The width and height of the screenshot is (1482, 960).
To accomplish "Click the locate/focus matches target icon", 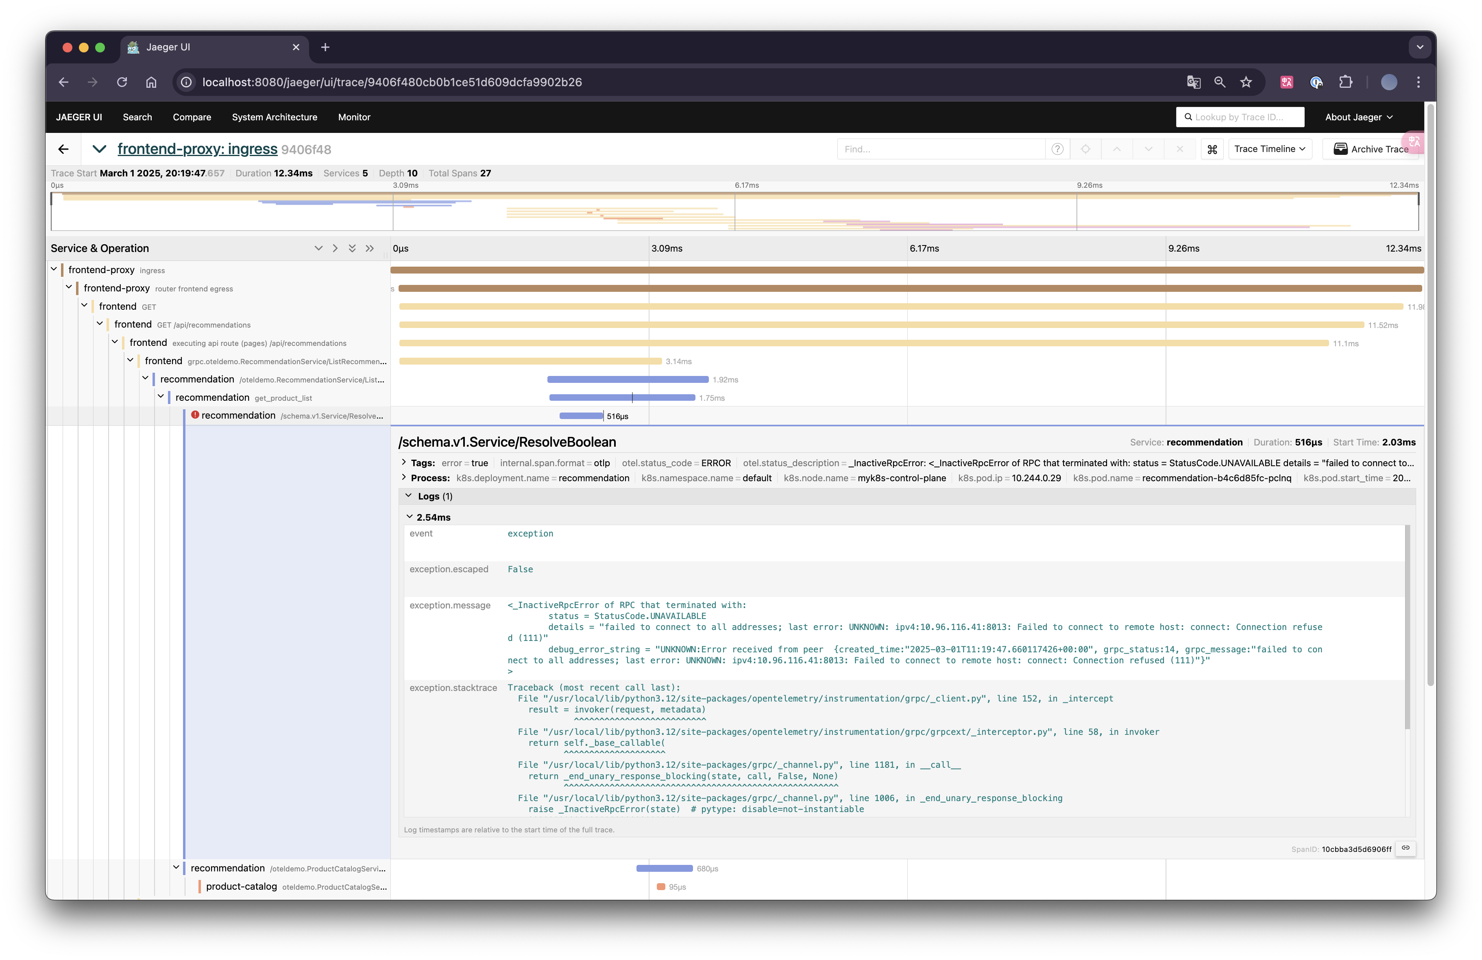I will 1085,149.
